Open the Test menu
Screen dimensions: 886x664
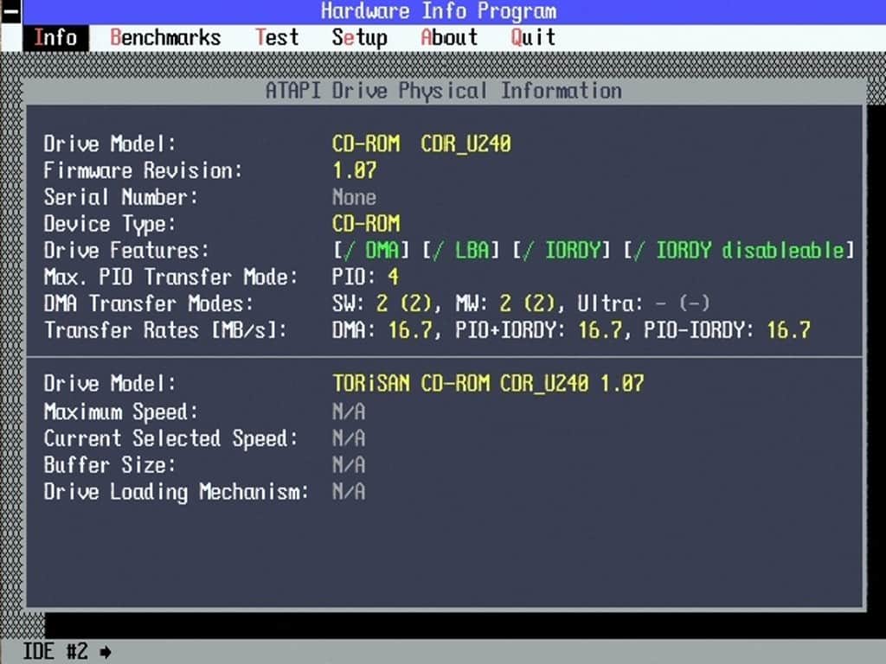[x=277, y=38]
